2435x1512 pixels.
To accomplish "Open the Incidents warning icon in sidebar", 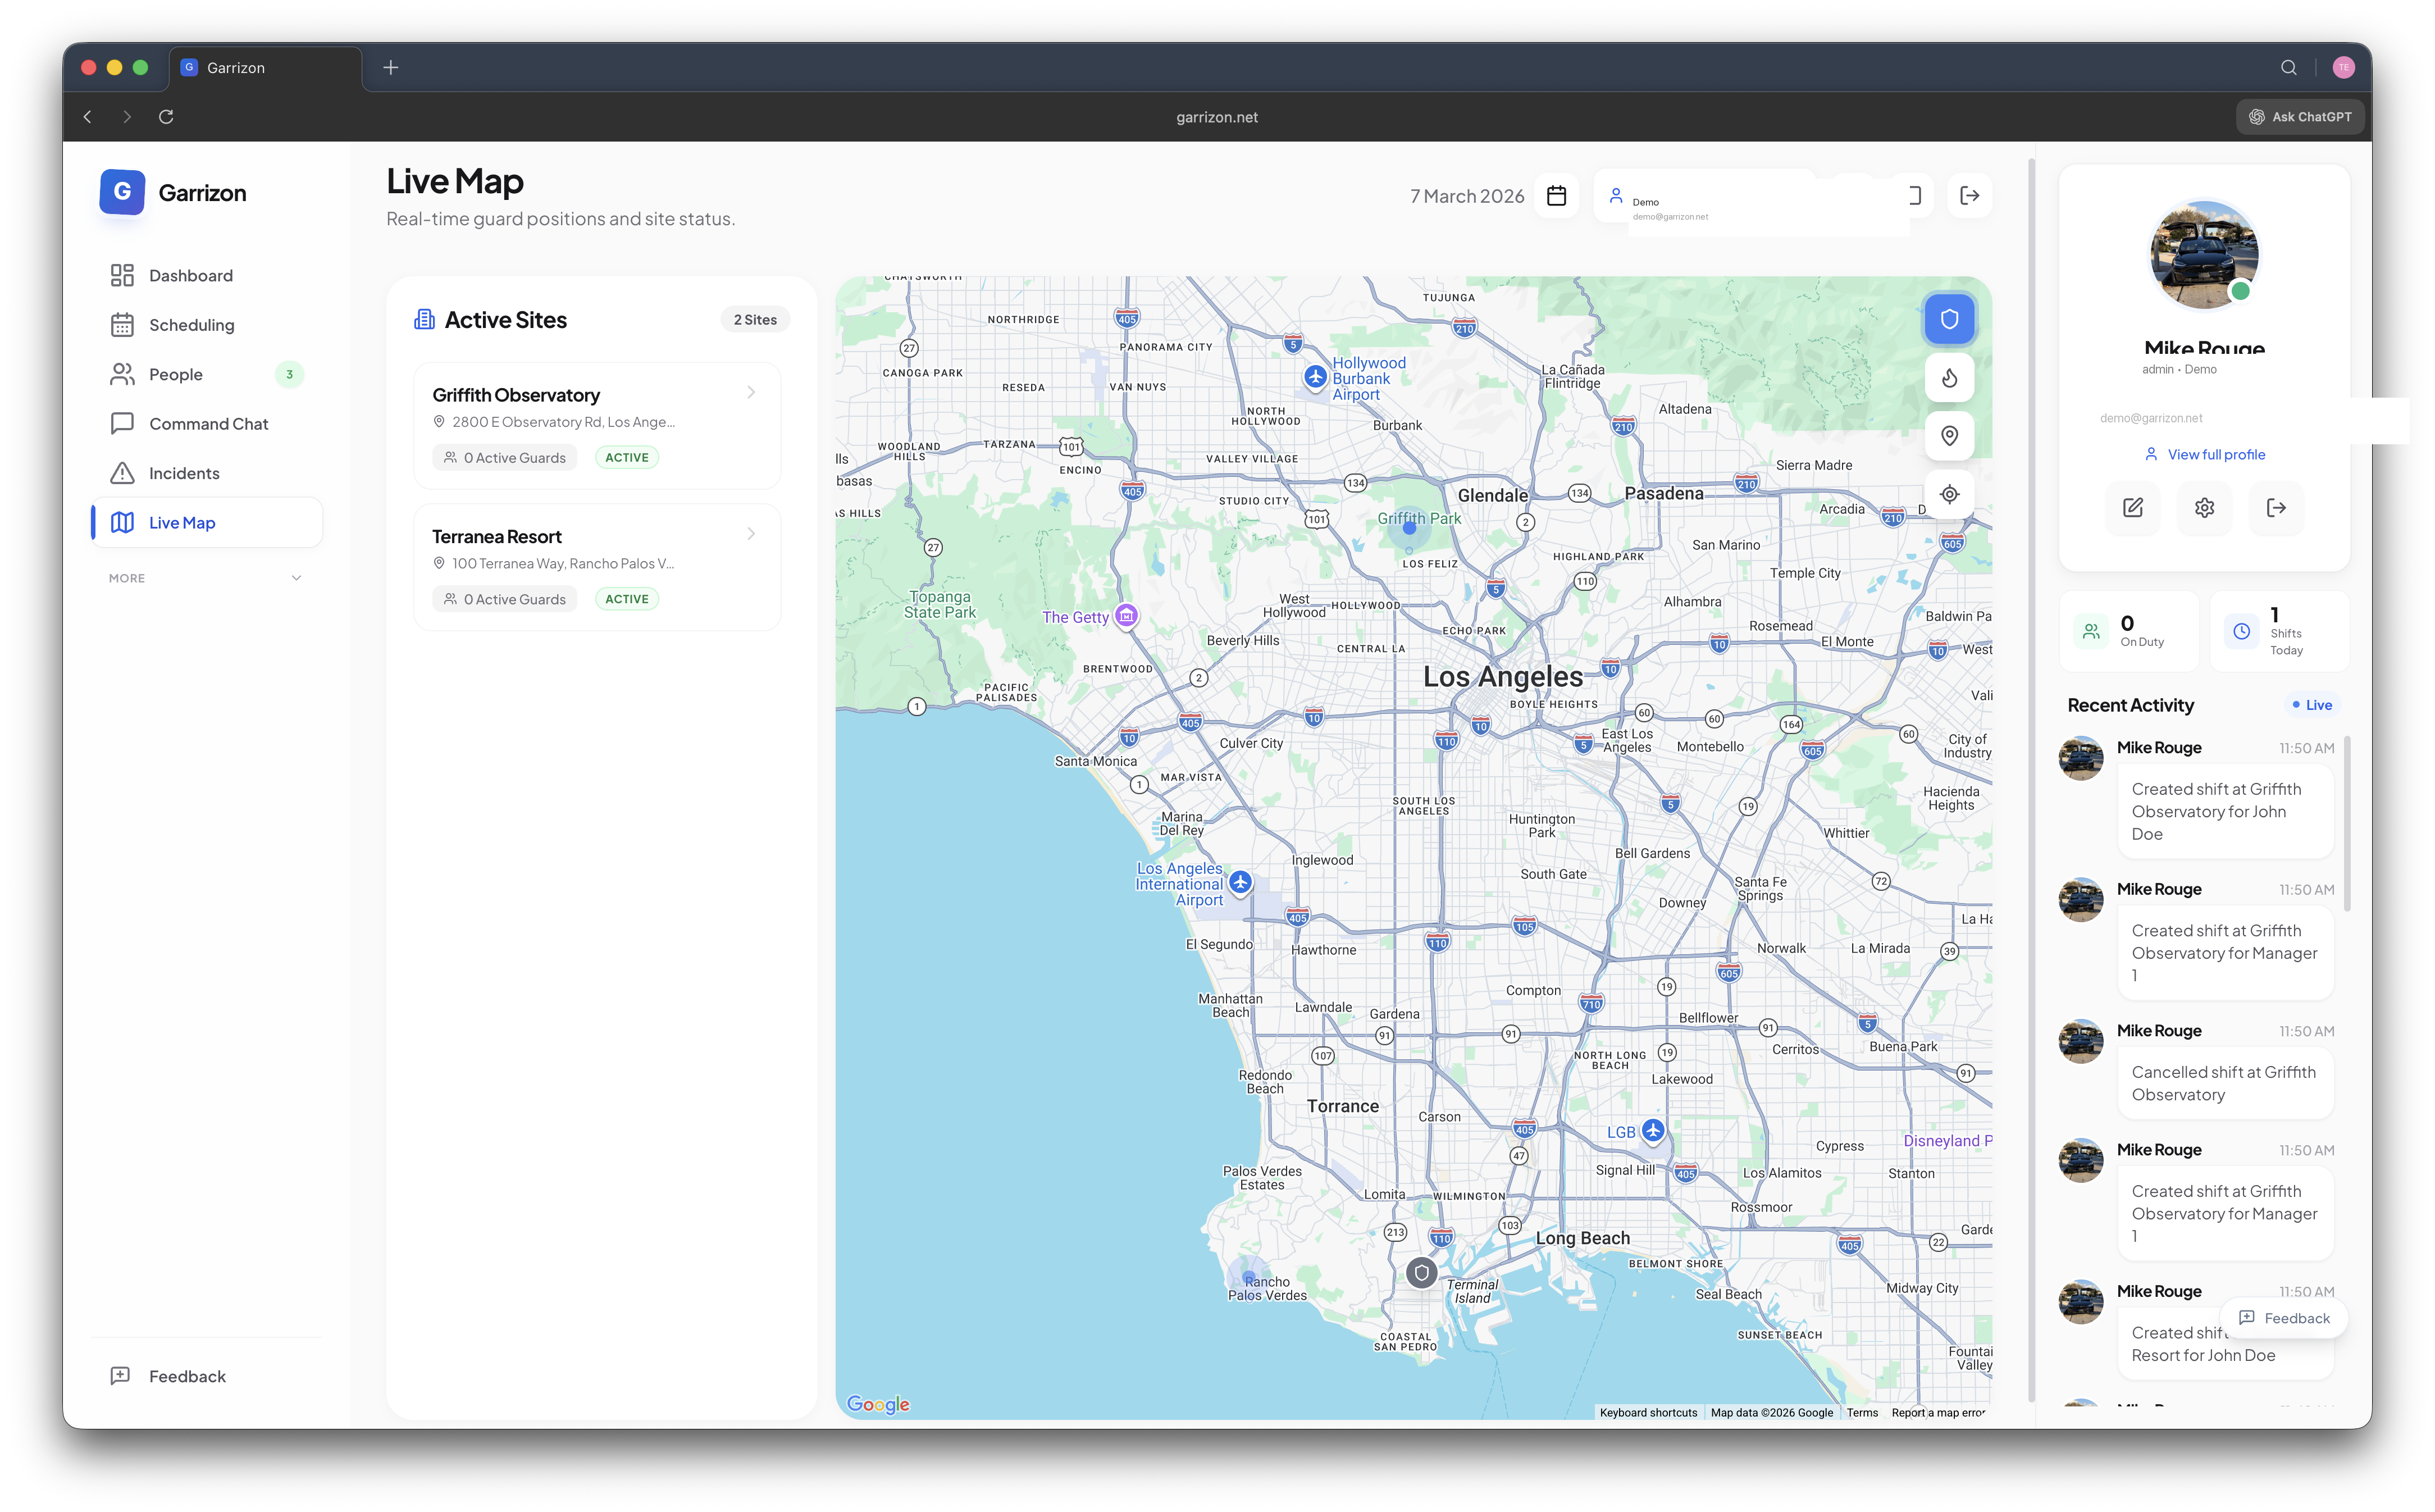I will coord(122,472).
